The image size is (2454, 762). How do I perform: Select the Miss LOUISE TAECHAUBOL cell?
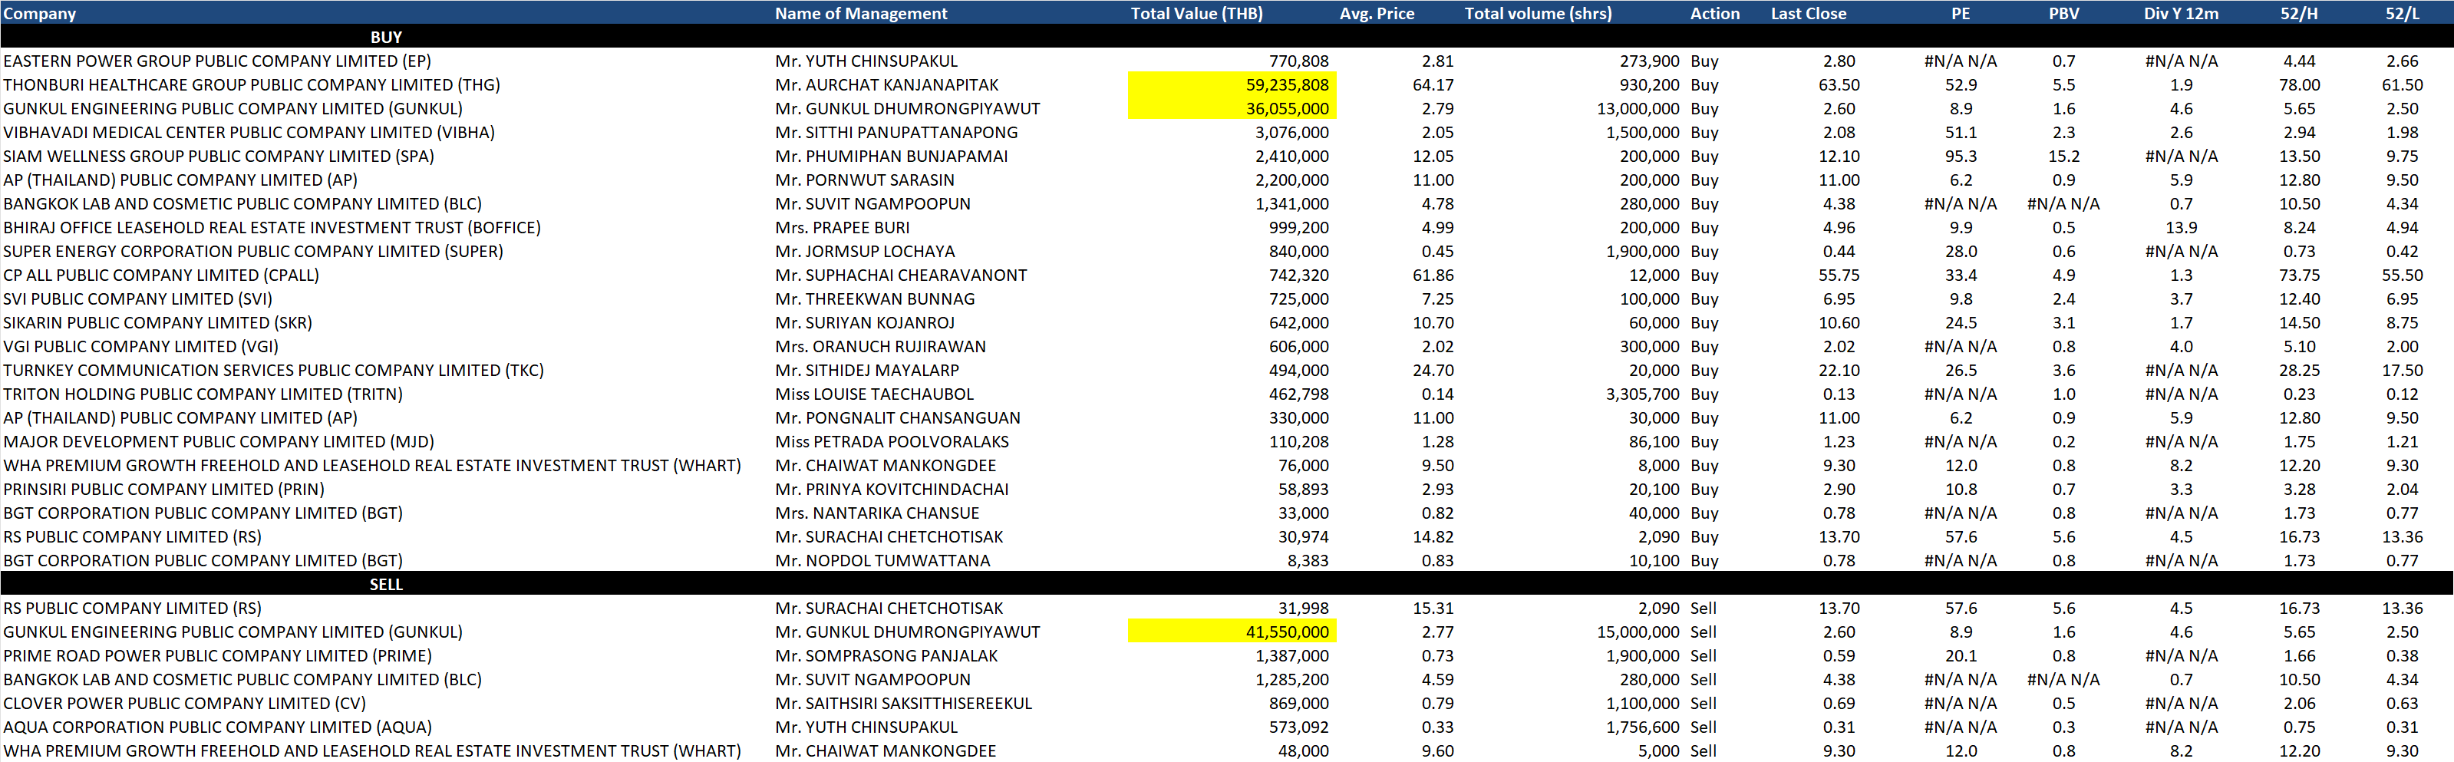(x=873, y=394)
